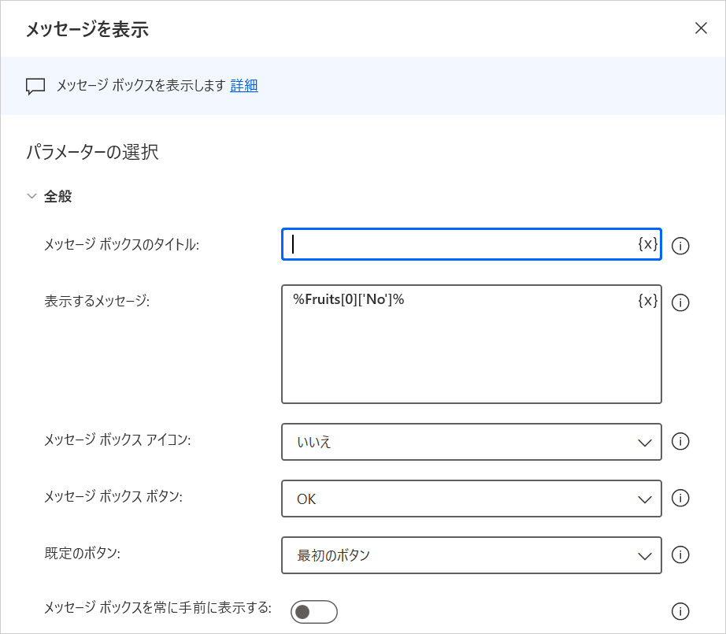Click the 全般 section header label
Screen dimensions: 726x634
coord(57,196)
